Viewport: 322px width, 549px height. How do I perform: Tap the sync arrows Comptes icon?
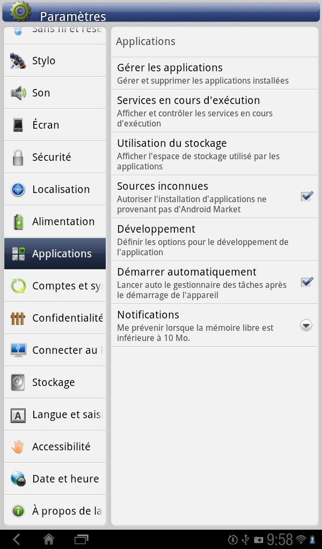coord(18,286)
